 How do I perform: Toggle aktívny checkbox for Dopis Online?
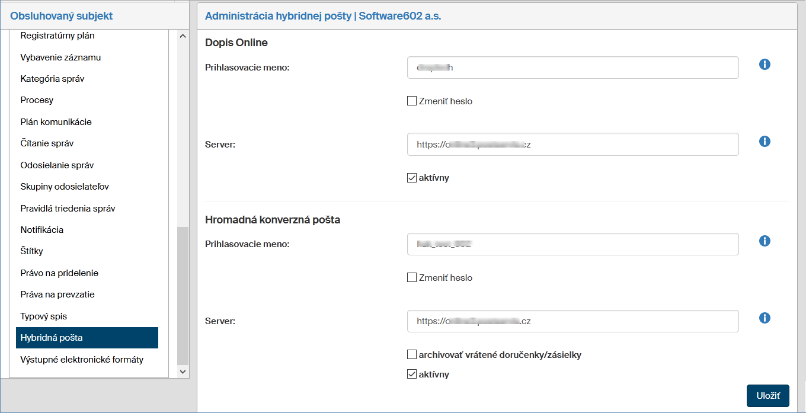pyautogui.click(x=412, y=178)
